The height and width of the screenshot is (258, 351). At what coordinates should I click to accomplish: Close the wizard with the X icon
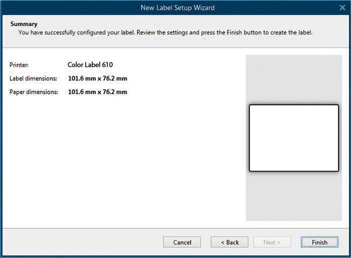point(342,8)
